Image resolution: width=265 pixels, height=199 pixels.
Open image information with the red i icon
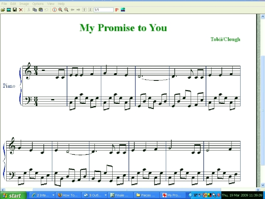coord(54,10)
